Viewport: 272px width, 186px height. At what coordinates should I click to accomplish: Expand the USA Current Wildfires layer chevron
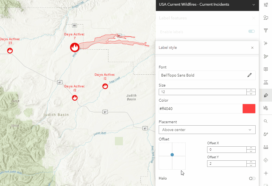(253, 5)
